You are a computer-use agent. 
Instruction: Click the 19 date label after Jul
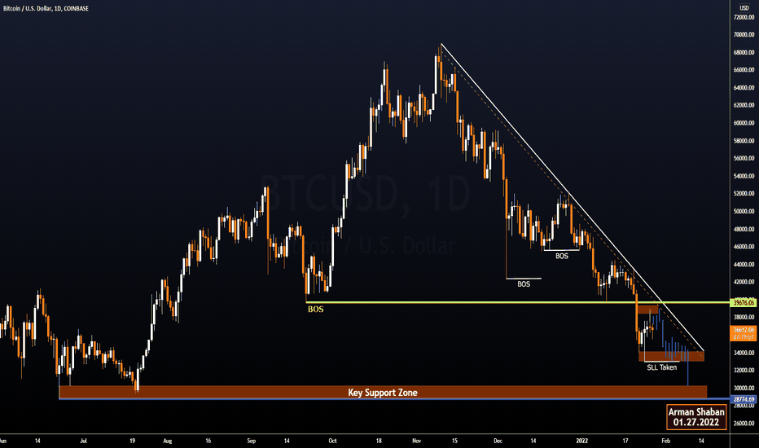[x=132, y=441]
